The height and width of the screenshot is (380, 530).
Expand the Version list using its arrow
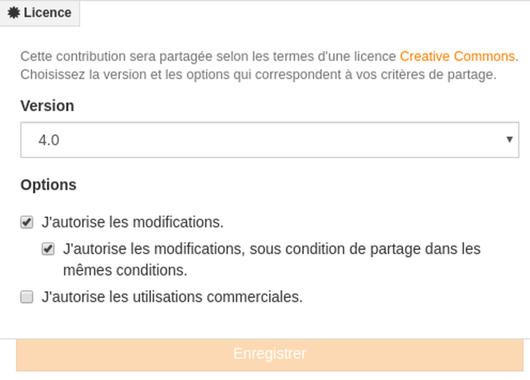click(x=509, y=140)
